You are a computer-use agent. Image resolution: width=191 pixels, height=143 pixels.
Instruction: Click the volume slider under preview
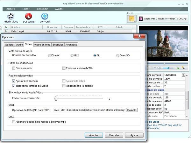[x=168, y=68]
